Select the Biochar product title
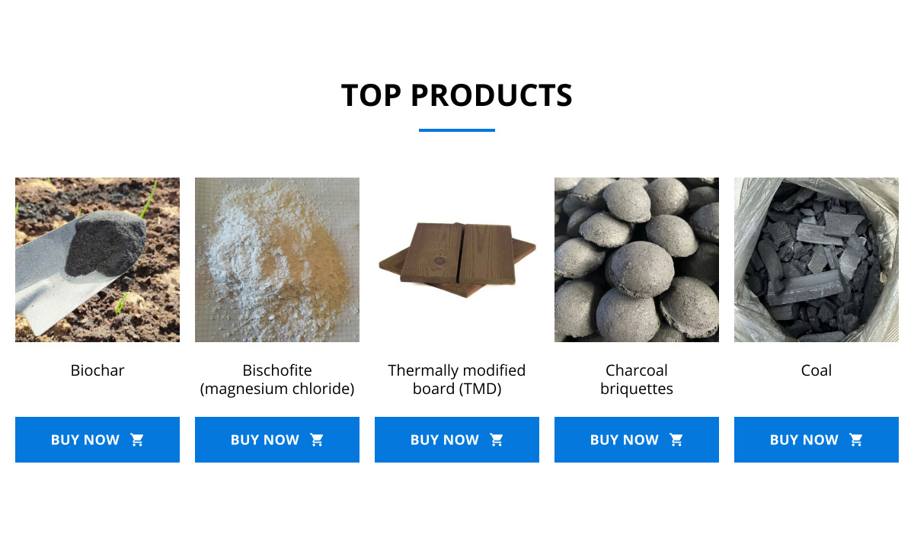Viewport: 914px width, 554px height. (97, 370)
